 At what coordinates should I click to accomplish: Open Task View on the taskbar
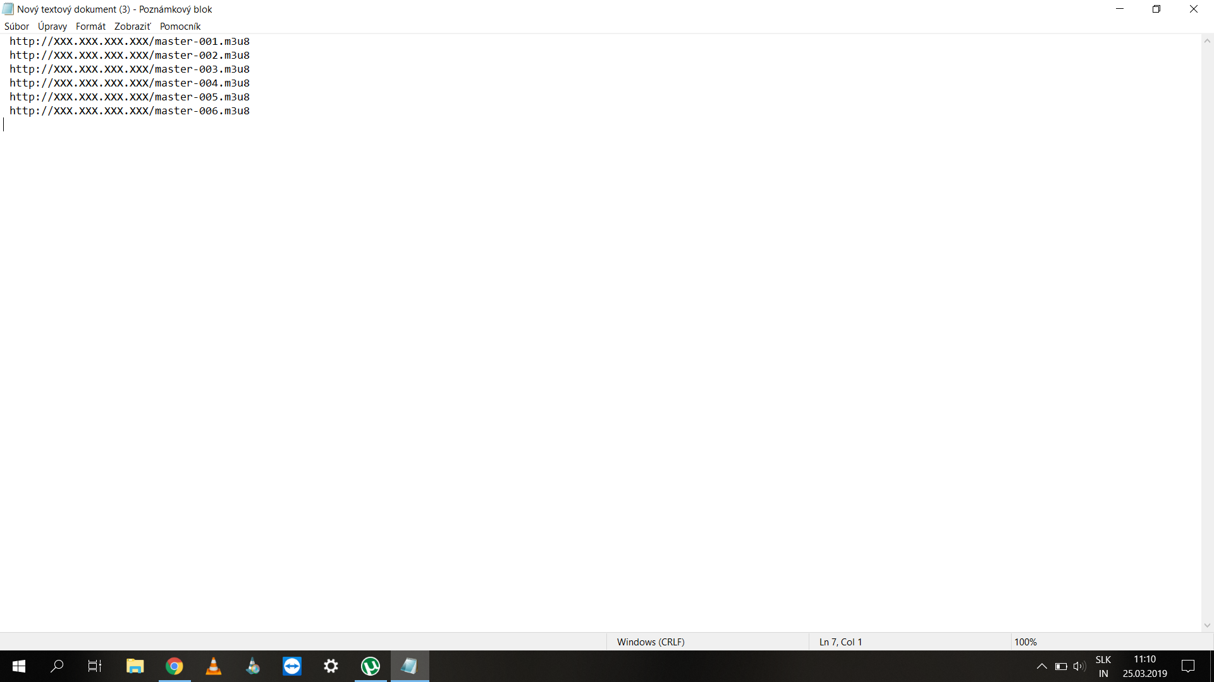coord(95,666)
